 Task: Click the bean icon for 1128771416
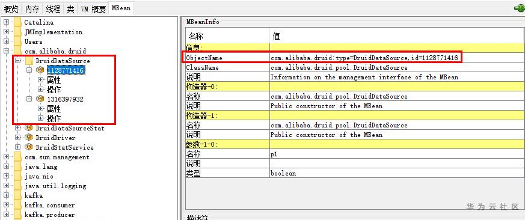[x=40, y=70]
